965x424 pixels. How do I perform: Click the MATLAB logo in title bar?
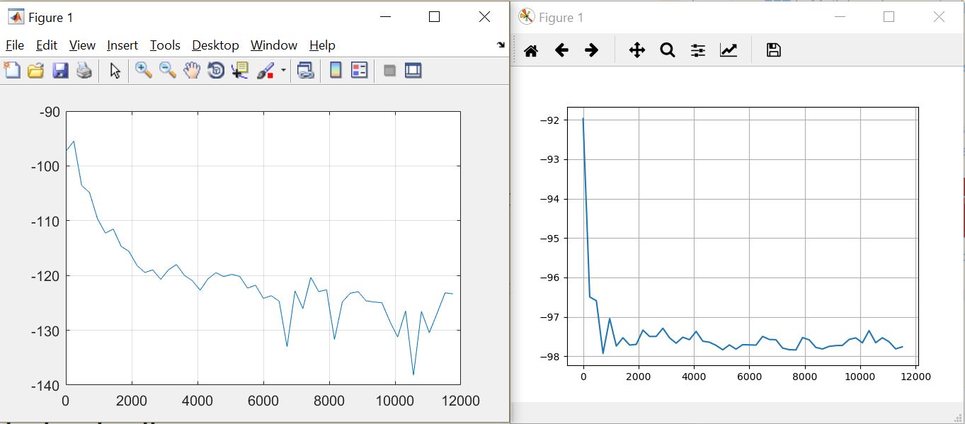click(x=15, y=17)
